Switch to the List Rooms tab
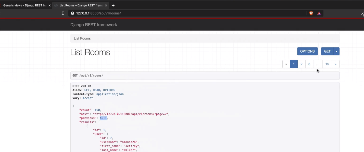This screenshot has width=364, height=152. pyautogui.click(x=79, y=5)
